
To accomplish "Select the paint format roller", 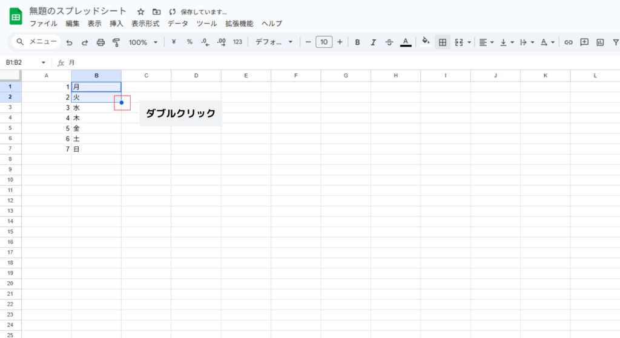I will [116, 42].
